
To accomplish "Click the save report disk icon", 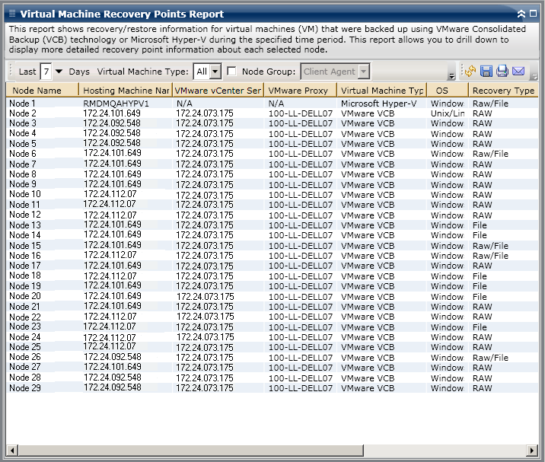I will (486, 72).
